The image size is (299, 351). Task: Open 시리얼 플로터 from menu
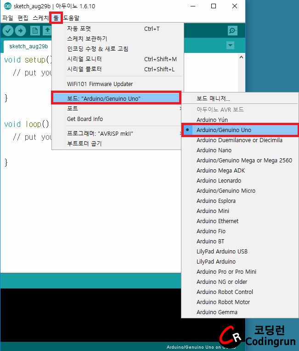[x=118, y=69]
